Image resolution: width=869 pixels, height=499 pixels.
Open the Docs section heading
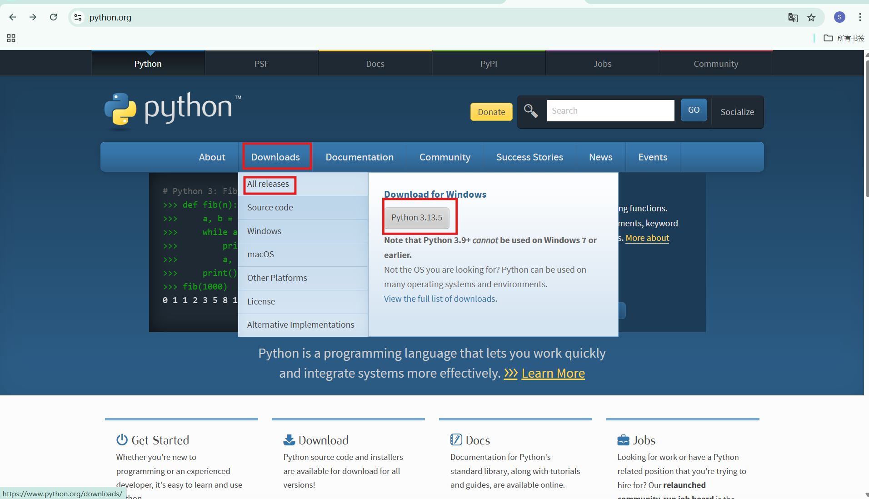click(x=478, y=440)
